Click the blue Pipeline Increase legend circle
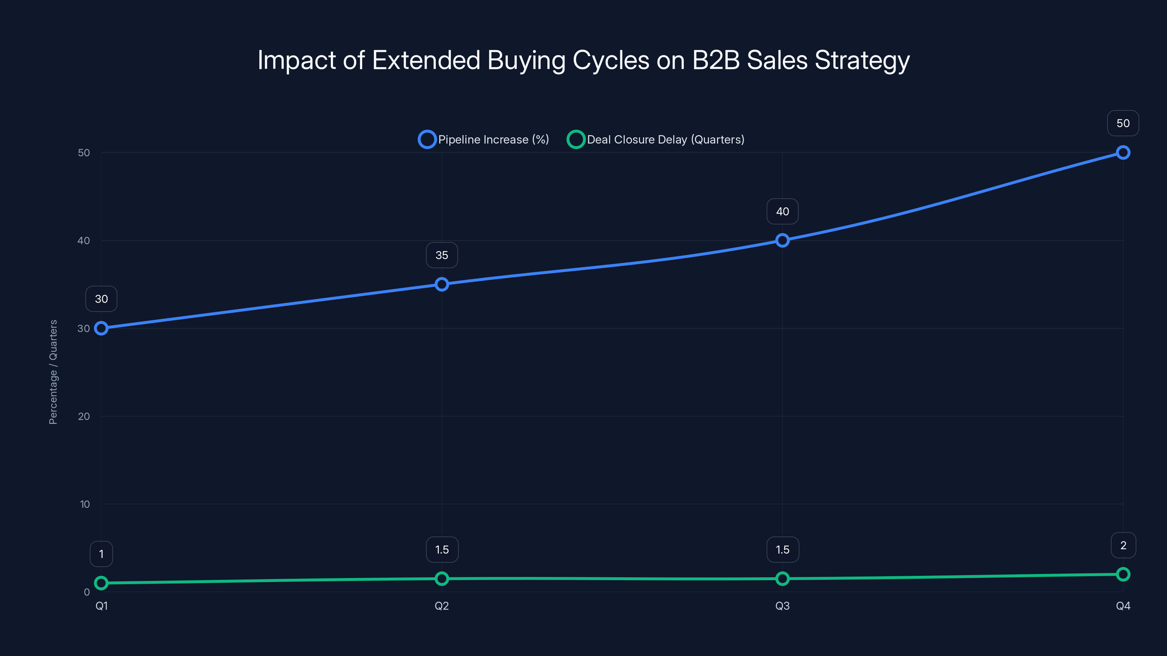Viewport: 1167px width, 656px height. [x=427, y=140]
